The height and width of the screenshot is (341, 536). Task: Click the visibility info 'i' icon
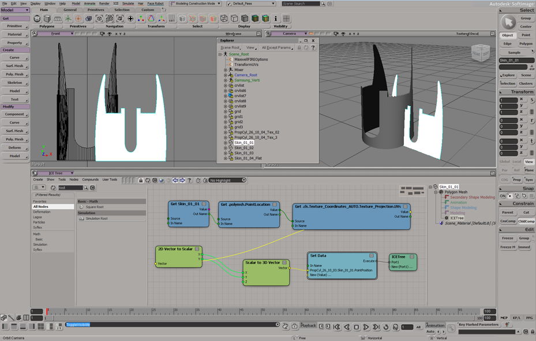276,18
